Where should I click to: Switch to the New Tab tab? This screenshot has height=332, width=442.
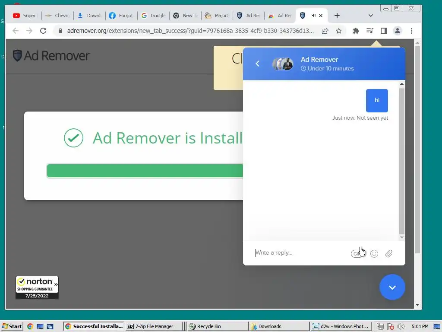click(185, 16)
